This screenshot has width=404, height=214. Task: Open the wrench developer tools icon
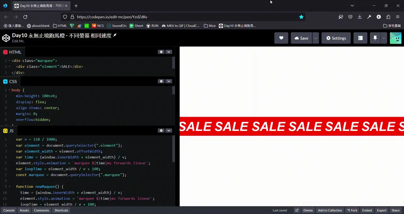[369, 17]
